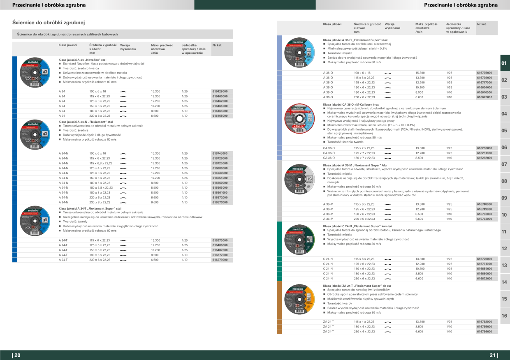Click right page header "Przecinanie i obróbka zgrubna"
Viewport: 510px width, 360px height.
pos(461,5)
